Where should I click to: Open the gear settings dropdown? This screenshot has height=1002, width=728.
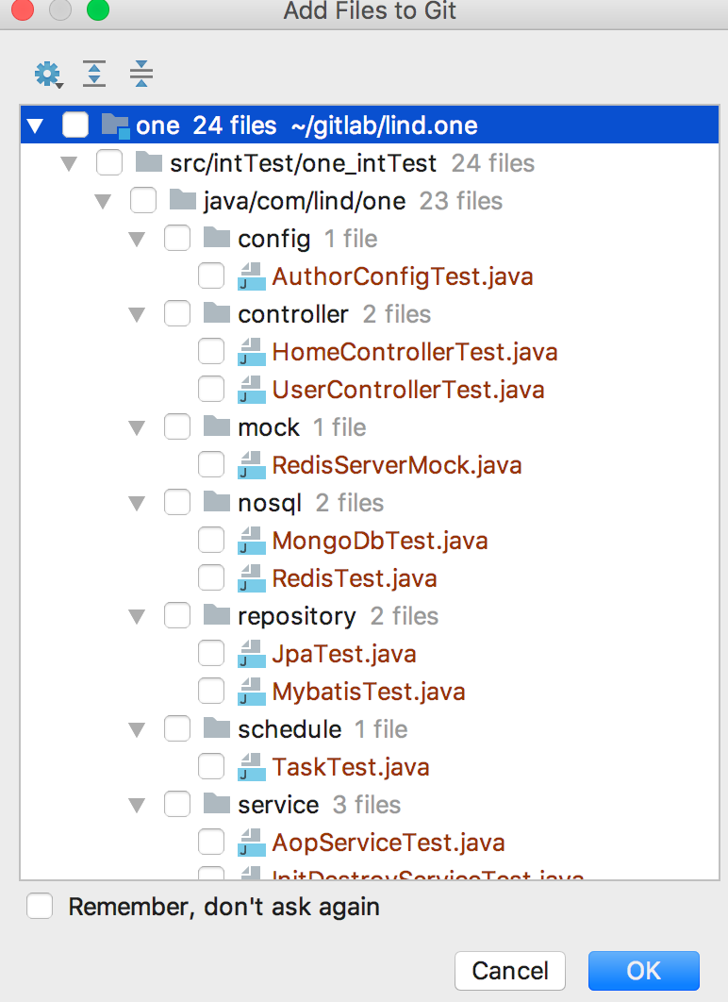click(47, 74)
